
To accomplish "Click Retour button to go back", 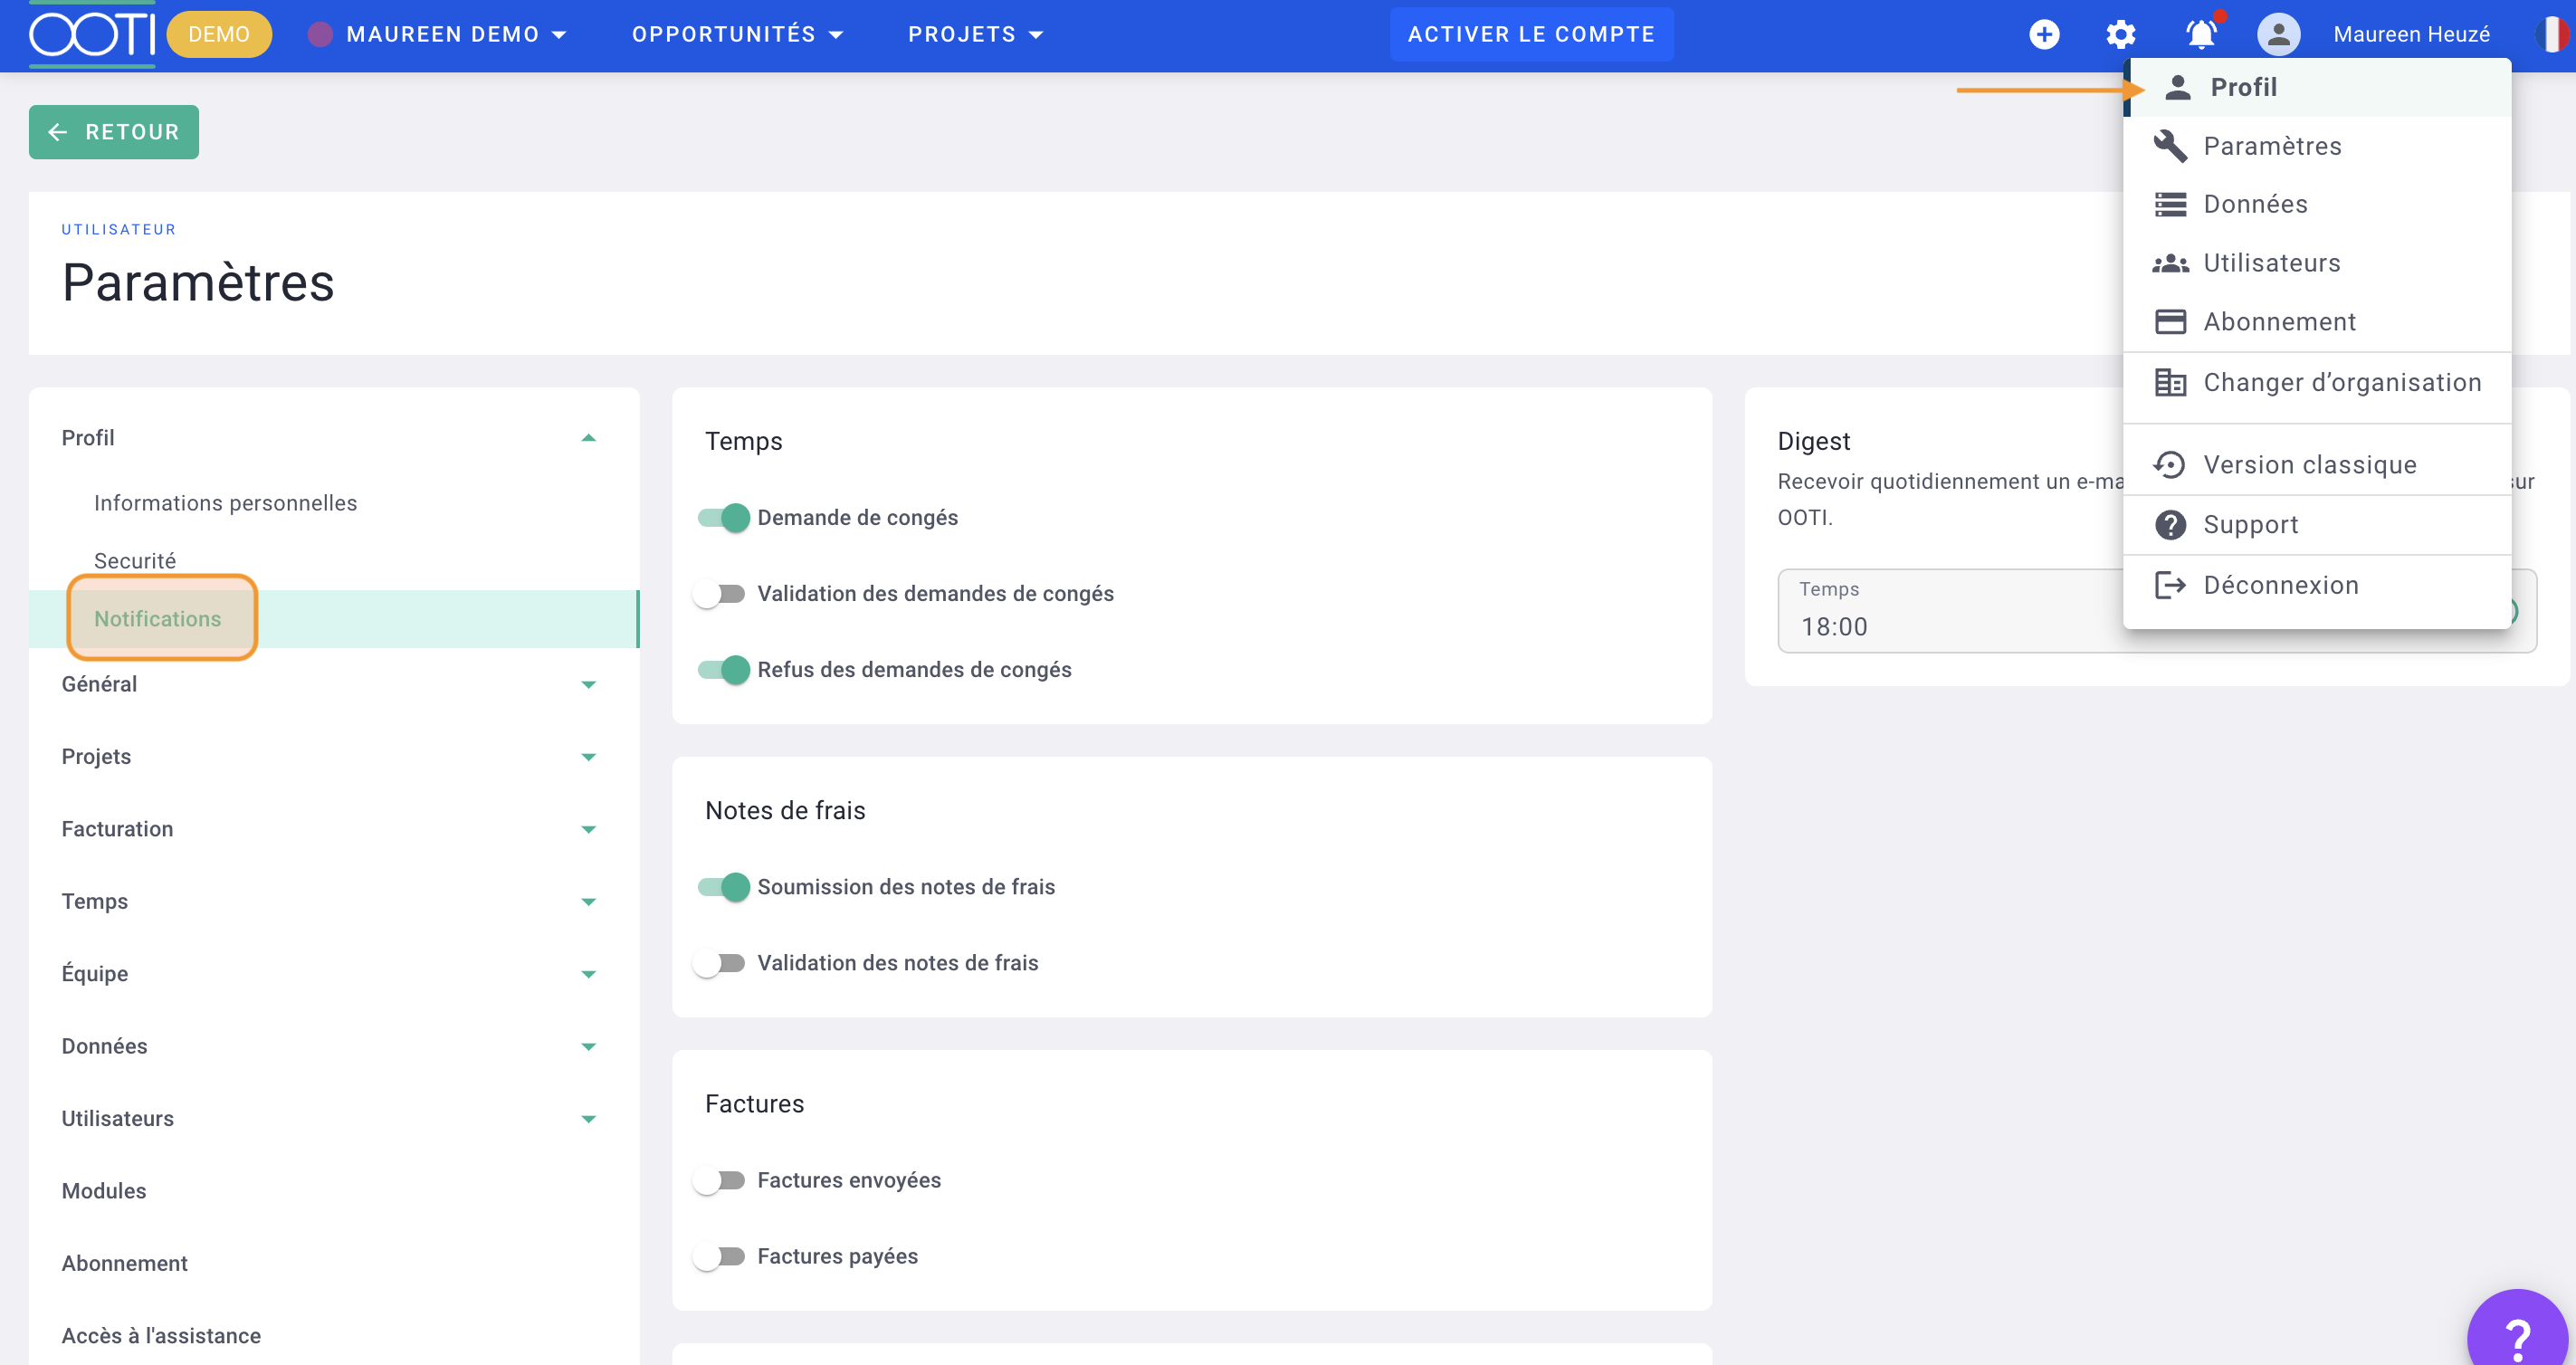I will [112, 133].
